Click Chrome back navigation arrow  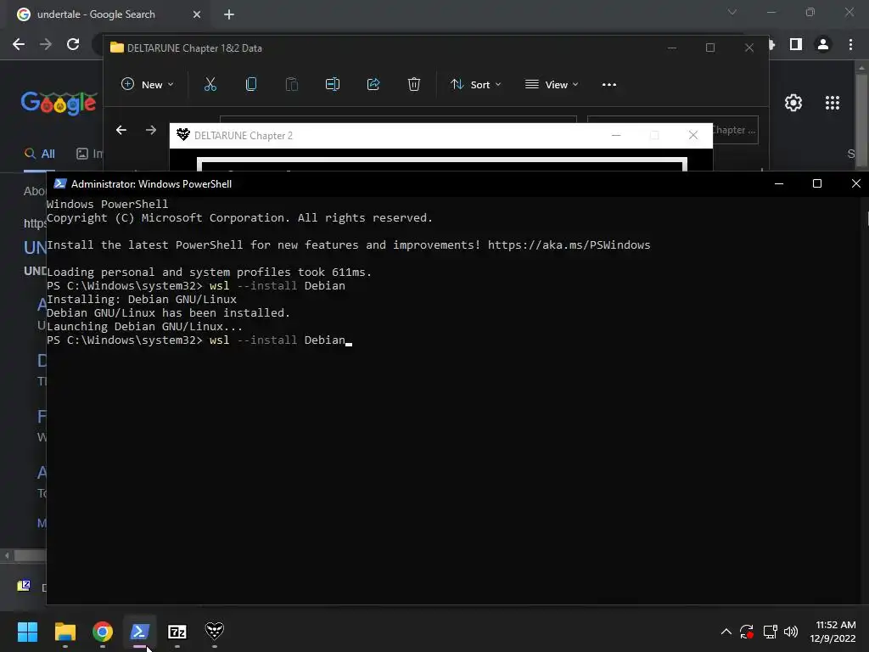coord(19,44)
